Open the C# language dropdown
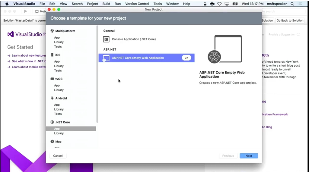Viewport: 309px width, 172px height. (186, 58)
